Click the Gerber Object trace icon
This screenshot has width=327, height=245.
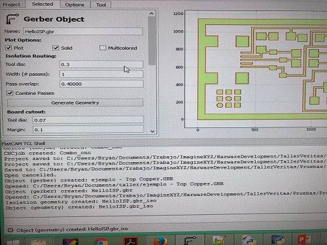pyautogui.click(x=12, y=19)
